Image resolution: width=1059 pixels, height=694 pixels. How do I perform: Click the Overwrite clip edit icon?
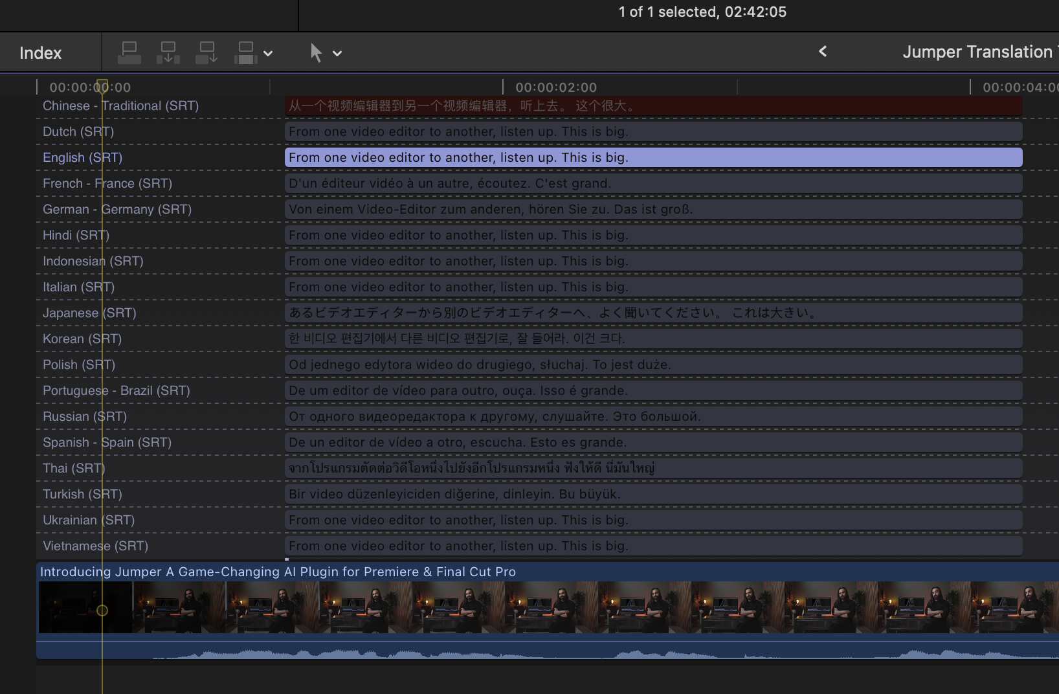[x=246, y=52]
